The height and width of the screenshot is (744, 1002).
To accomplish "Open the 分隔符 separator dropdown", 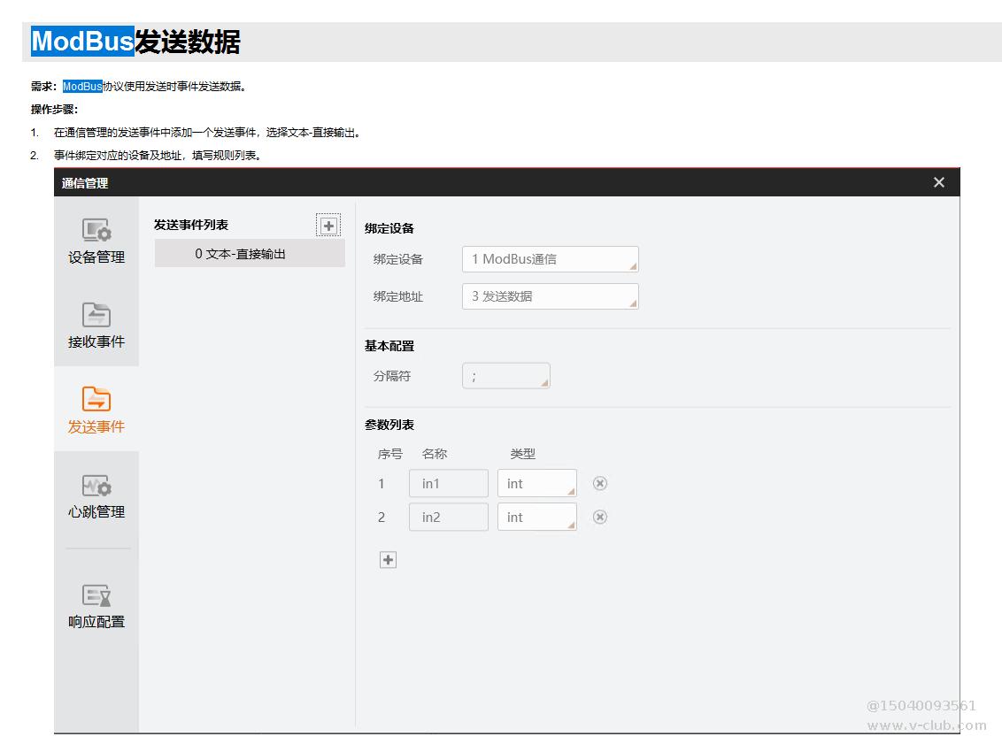I will click(x=505, y=376).
